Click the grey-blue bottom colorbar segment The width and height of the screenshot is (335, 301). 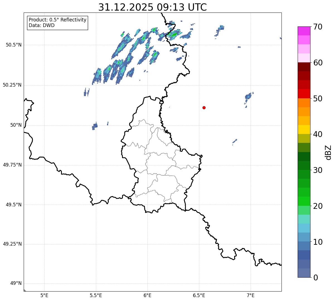(x=304, y=273)
